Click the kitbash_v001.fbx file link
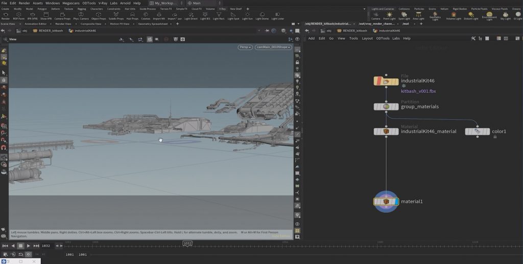Screen dimensions: 523x264 [x=418, y=91]
